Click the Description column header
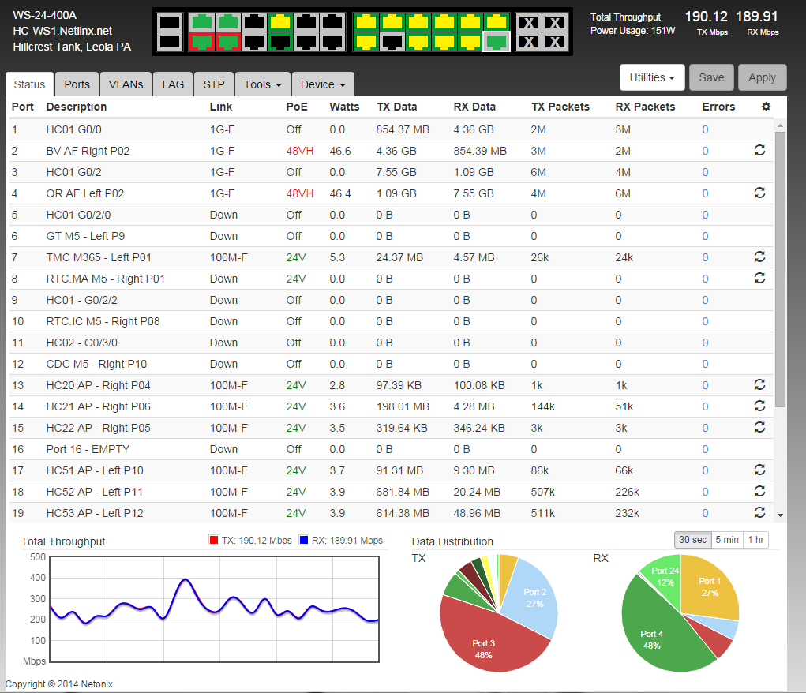Screen dimensions: 806x693 77,107
